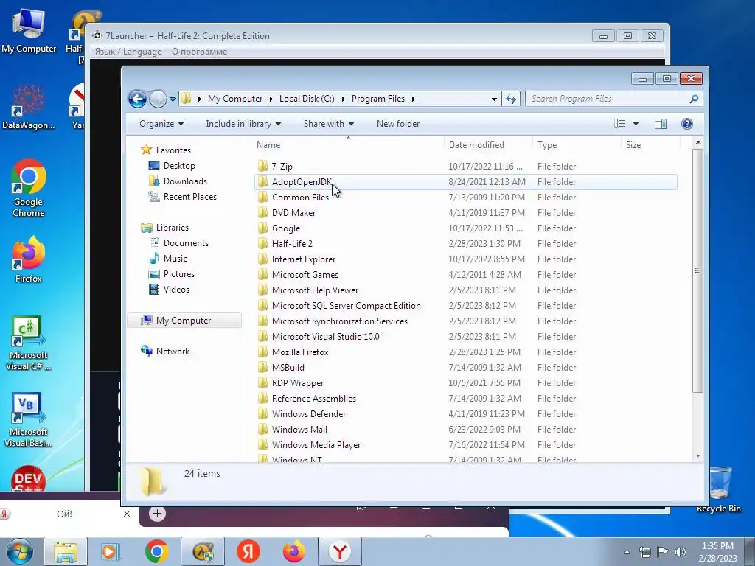Click the scrollbar down arrow

[x=697, y=455]
